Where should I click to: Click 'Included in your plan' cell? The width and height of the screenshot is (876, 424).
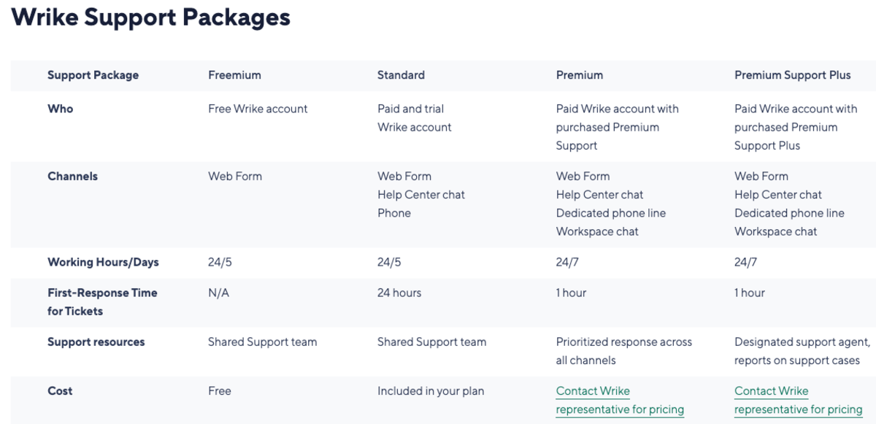coord(430,390)
